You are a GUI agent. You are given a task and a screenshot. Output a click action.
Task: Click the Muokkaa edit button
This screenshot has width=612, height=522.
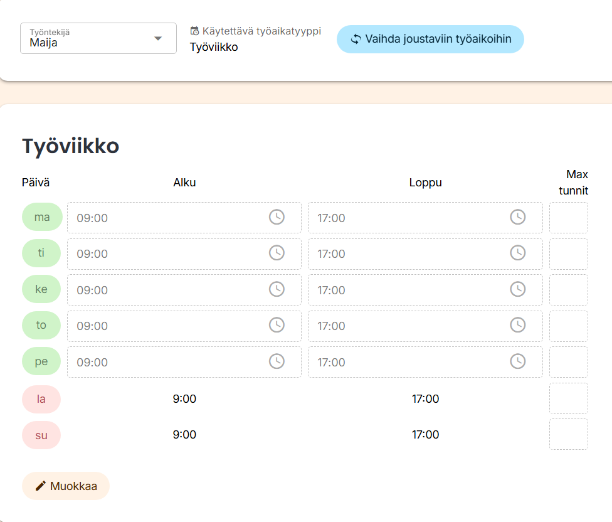66,486
